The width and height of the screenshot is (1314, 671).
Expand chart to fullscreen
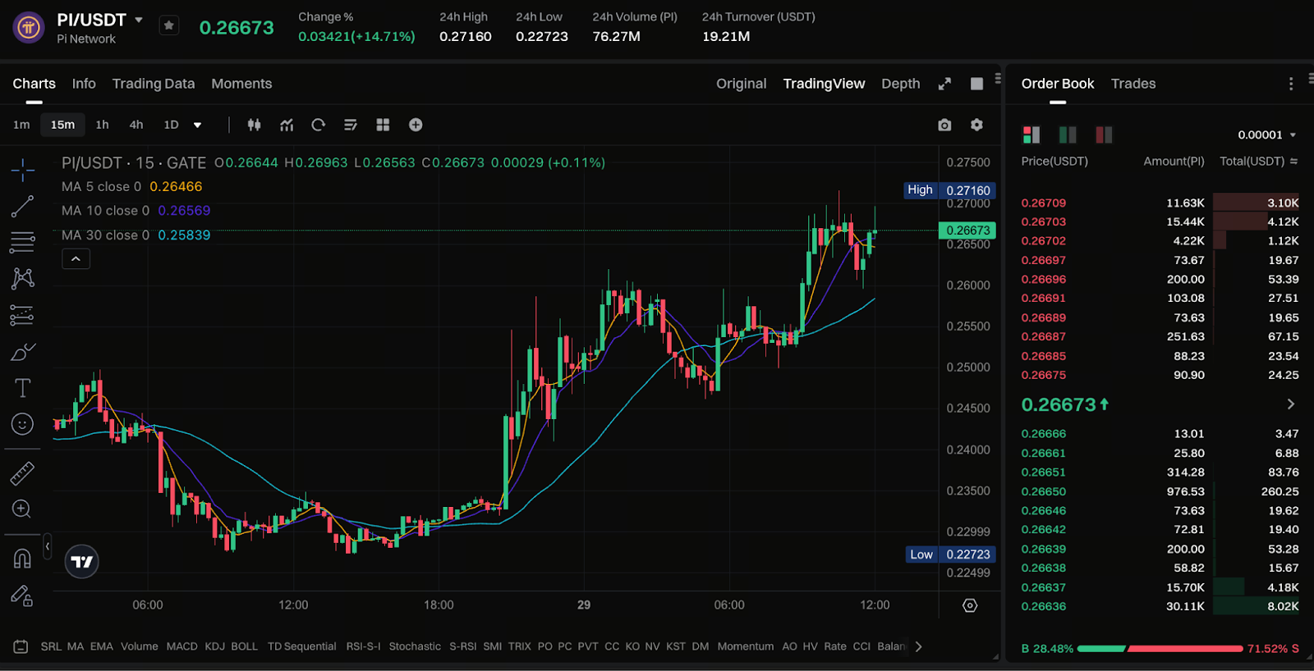pos(944,84)
